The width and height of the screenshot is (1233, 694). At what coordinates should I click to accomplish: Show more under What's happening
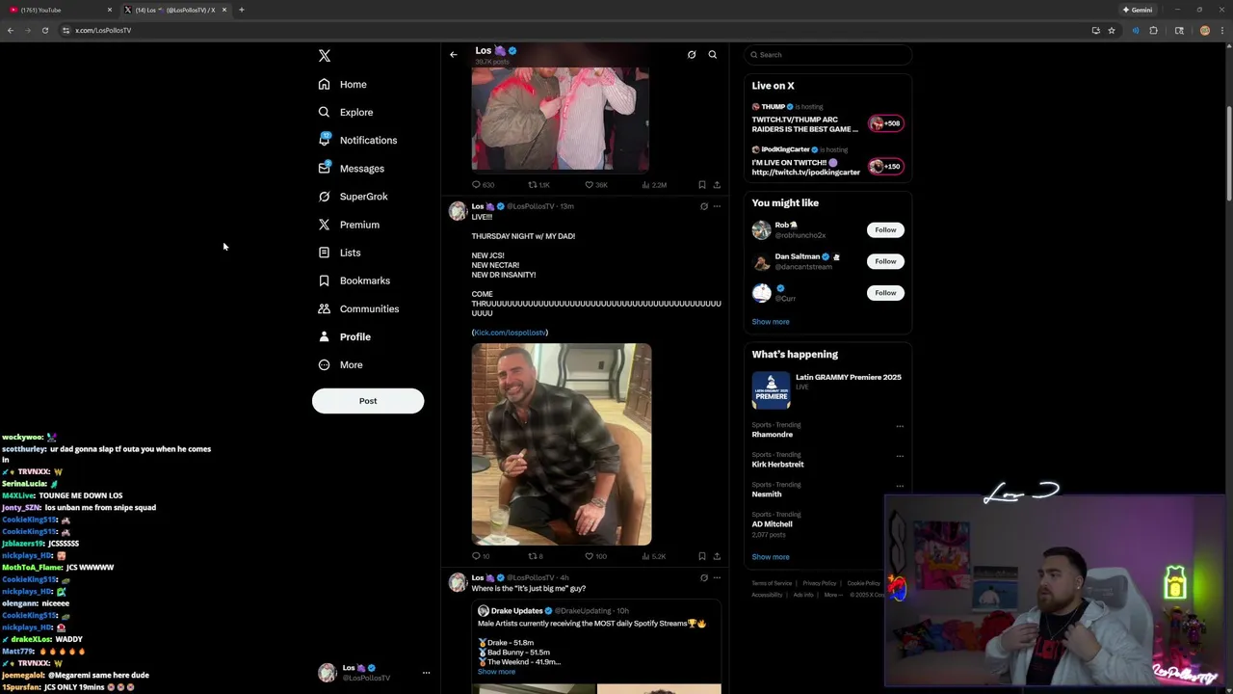pyautogui.click(x=771, y=557)
